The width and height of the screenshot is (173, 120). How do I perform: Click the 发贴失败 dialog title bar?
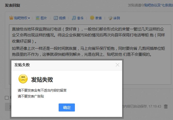pos(67,65)
